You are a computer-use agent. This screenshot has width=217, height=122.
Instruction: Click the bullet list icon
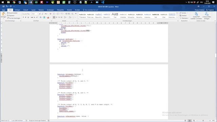point(54,14)
